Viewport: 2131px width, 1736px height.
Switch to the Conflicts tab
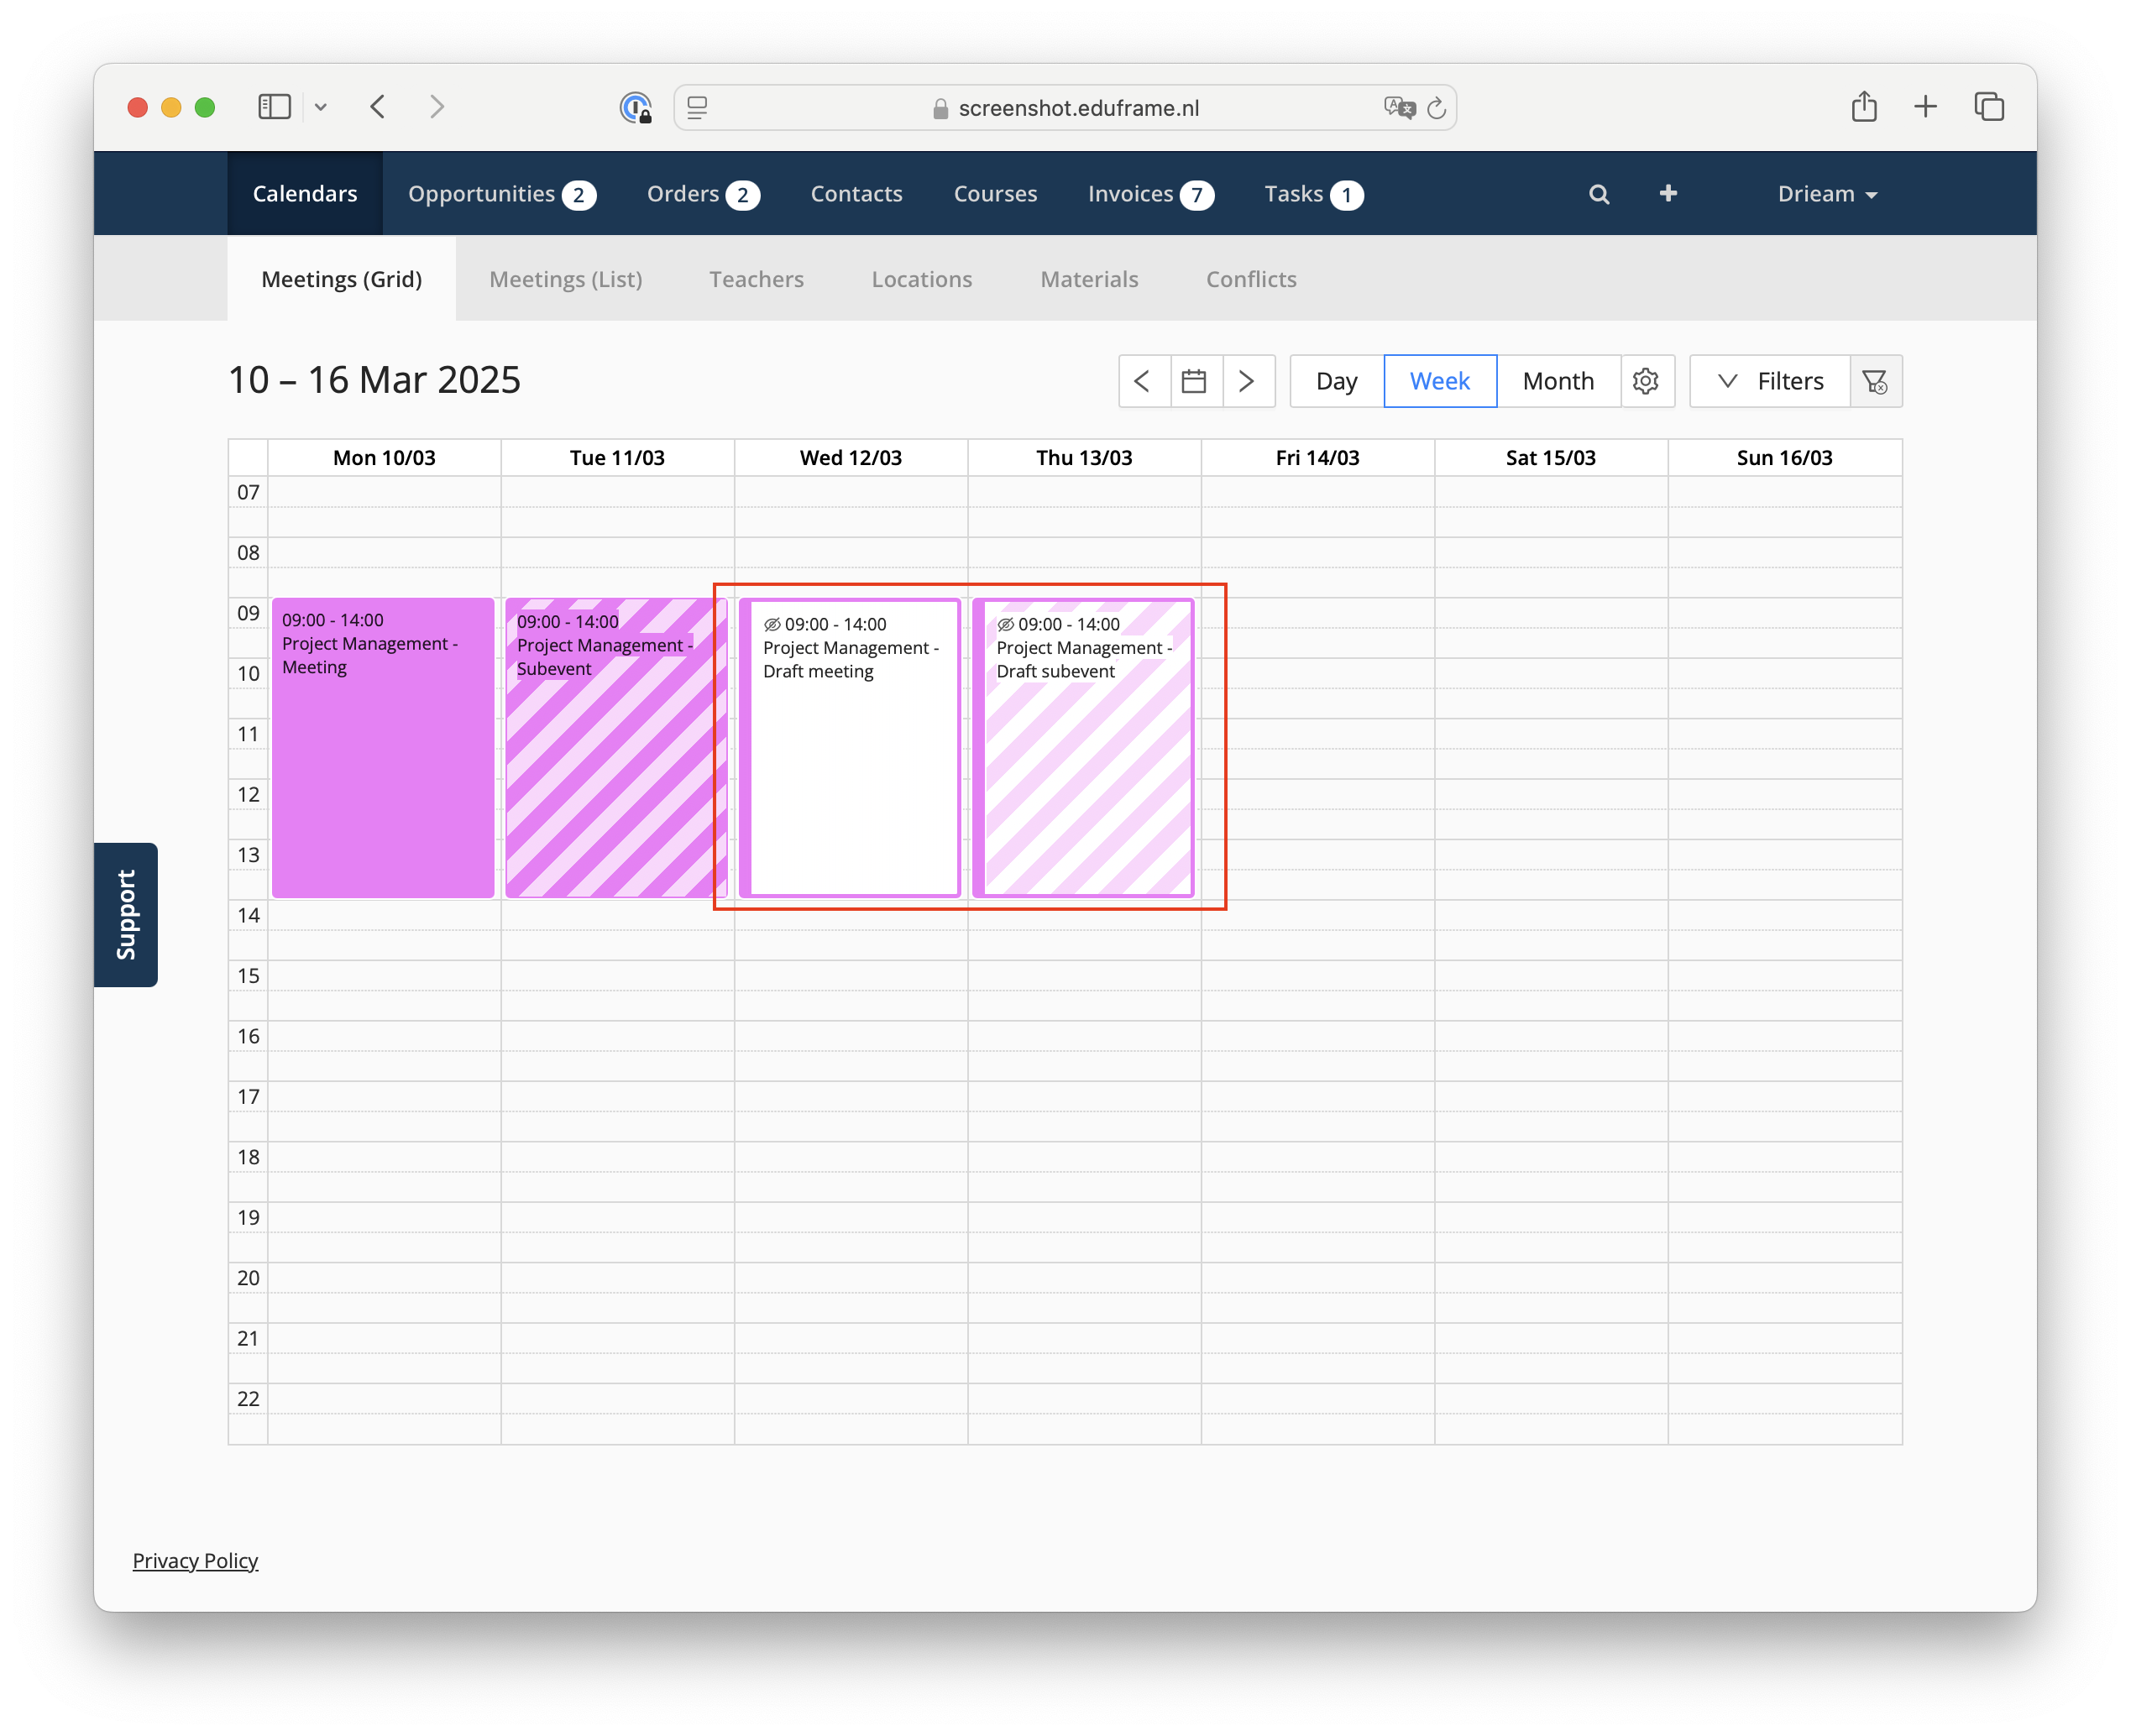pyautogui.click(x=1250, y=279)
